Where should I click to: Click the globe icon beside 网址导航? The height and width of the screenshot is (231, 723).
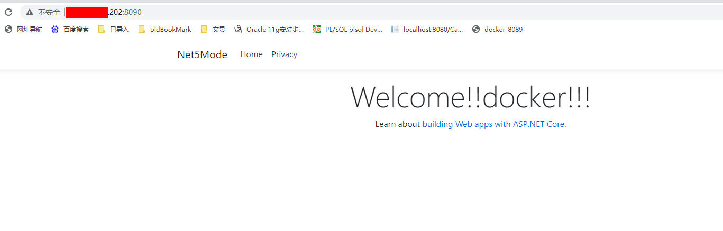(8, 30)
